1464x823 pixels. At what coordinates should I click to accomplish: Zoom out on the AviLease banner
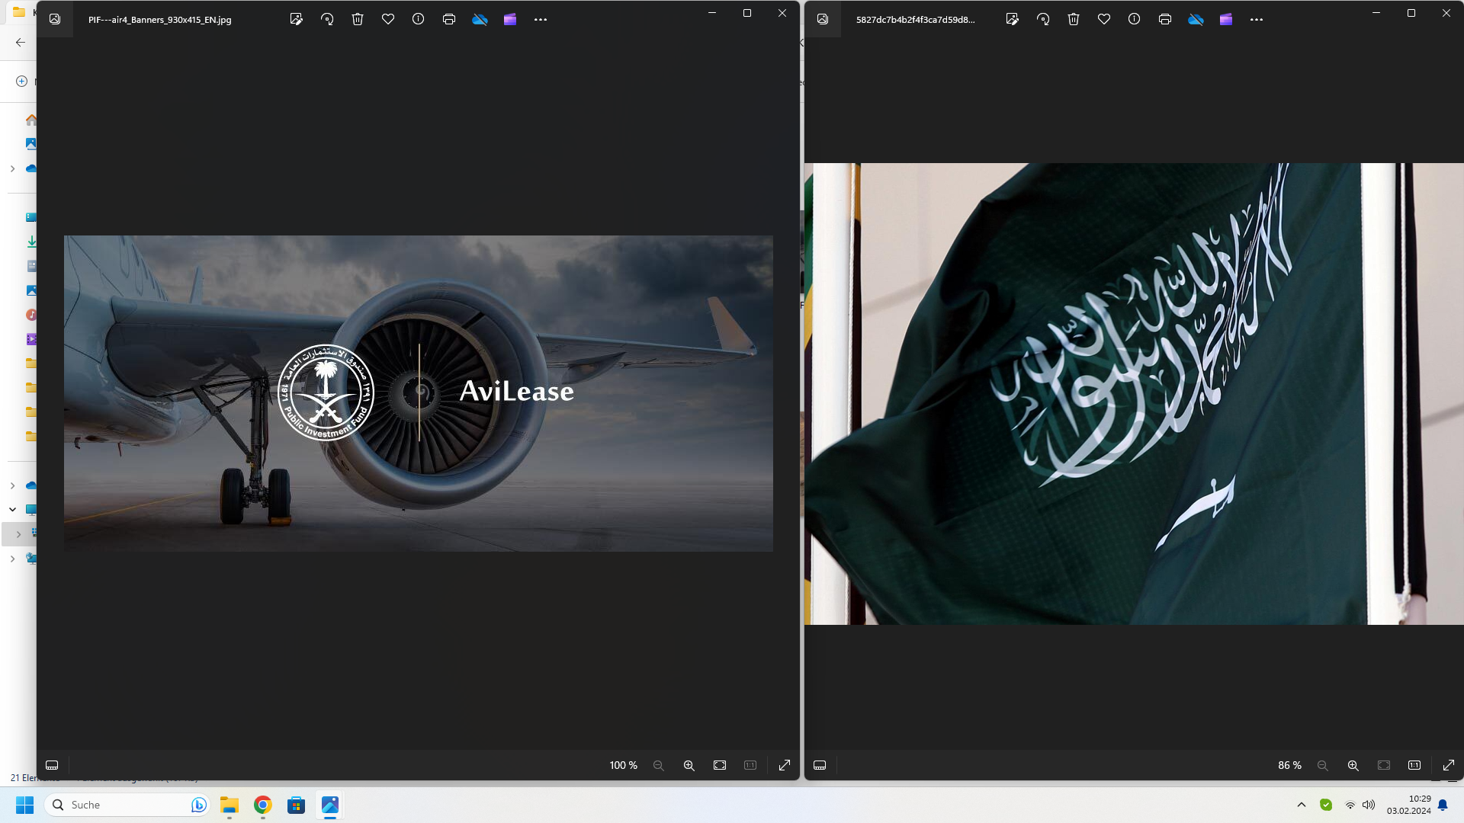point(659,765)
